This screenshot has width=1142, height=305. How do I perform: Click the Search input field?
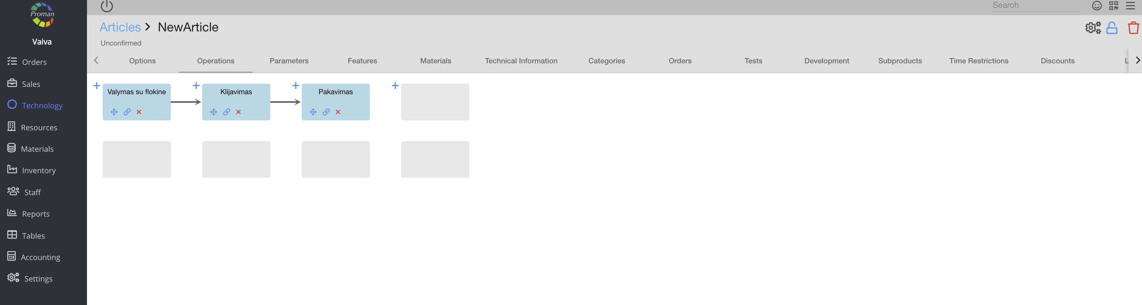1035,6
